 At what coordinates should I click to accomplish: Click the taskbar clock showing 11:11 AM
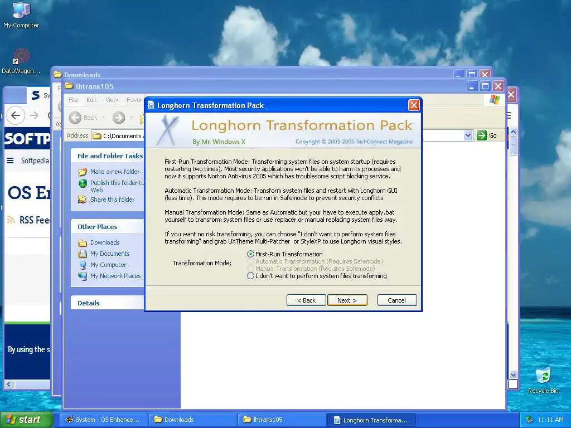(x=550, y=420)
